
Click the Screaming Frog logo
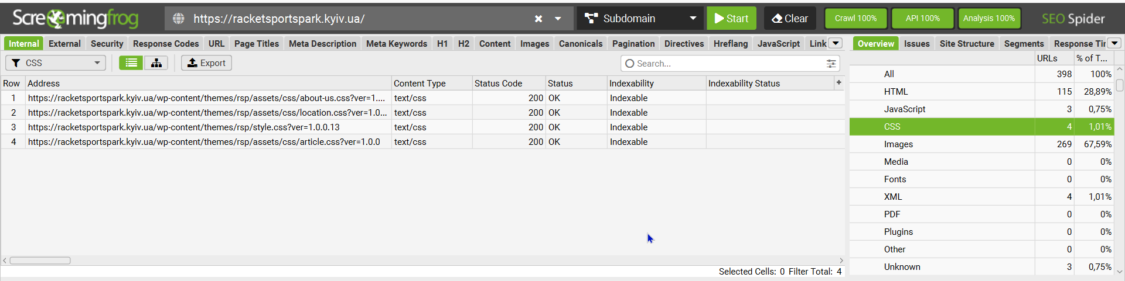pos(76,19)
